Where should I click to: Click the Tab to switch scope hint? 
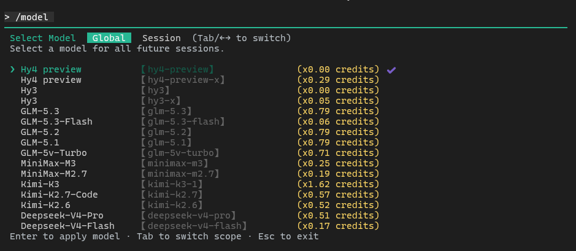tap(189, 236)
